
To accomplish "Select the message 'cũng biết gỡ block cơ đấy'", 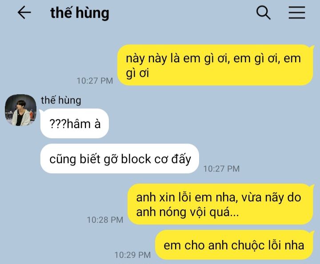I will click(120, 159).
